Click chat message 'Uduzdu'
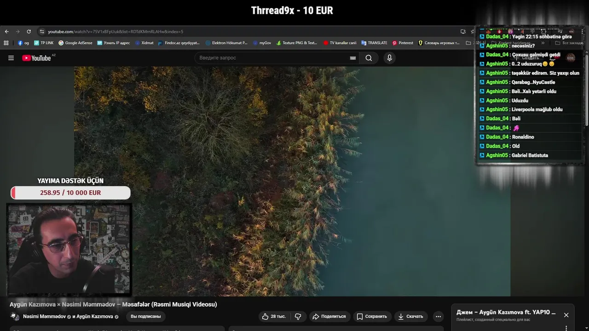 (520, 101)
